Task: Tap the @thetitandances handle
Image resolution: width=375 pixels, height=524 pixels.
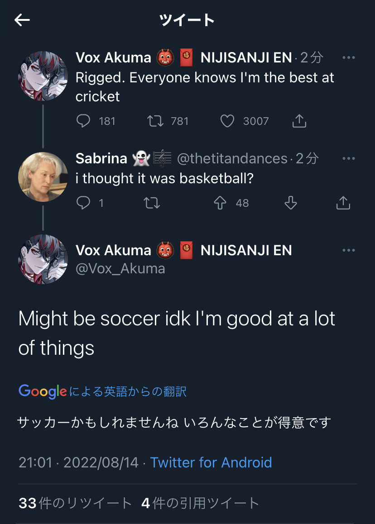Action: [232, 158]
